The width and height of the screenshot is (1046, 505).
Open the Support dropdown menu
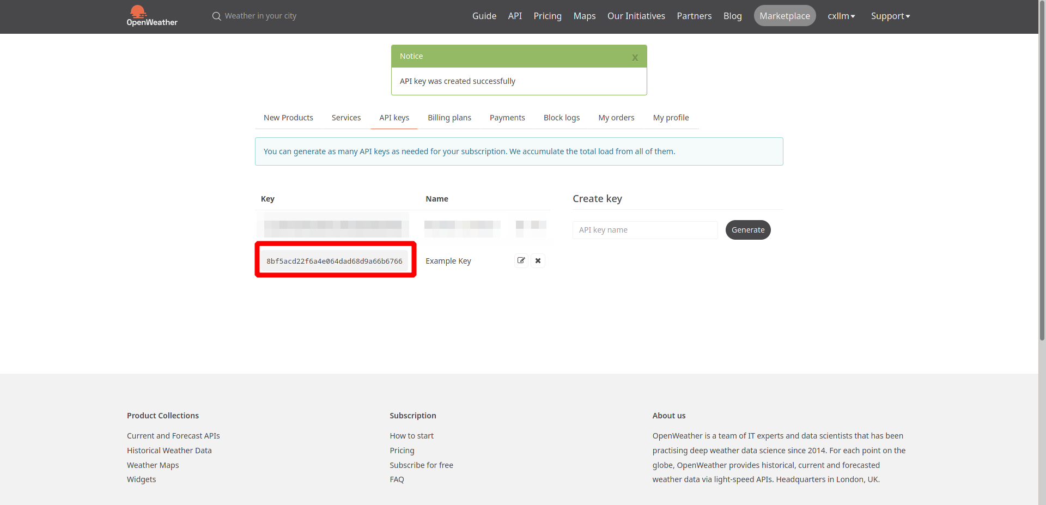890,16
